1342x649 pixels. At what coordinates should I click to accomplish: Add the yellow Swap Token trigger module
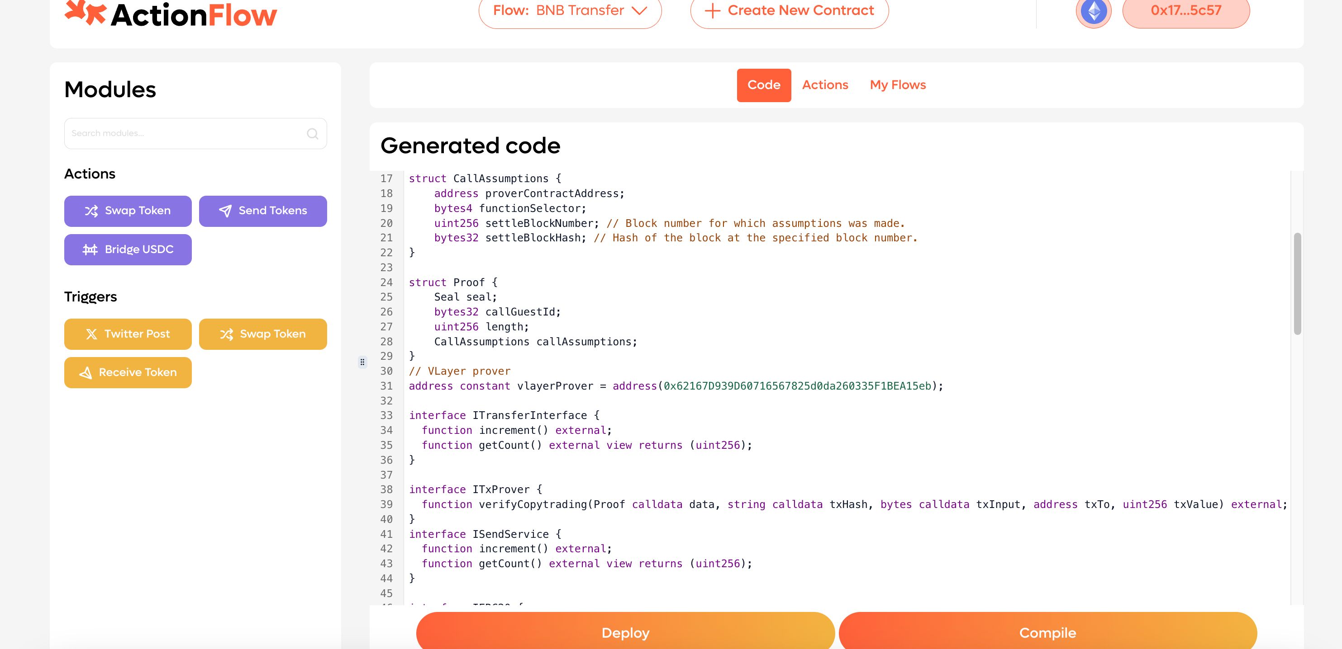(x=262, y=334)
